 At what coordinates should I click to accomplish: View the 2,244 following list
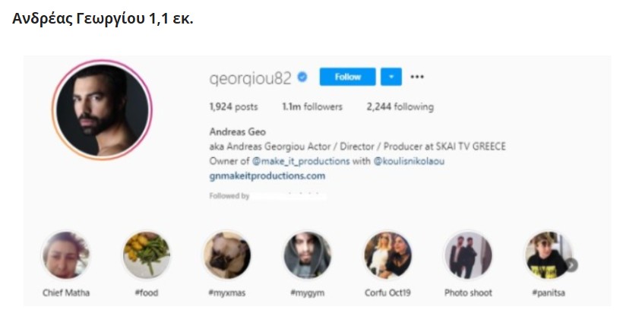[400, 107]
